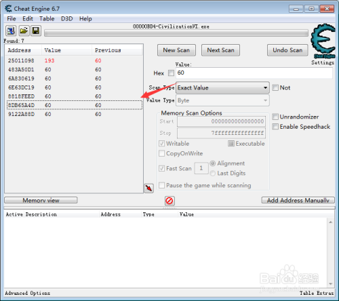Open the Value Type Byte dropdown
The height and width of the screenshot is (301, 339).
[x=222, y=100]
